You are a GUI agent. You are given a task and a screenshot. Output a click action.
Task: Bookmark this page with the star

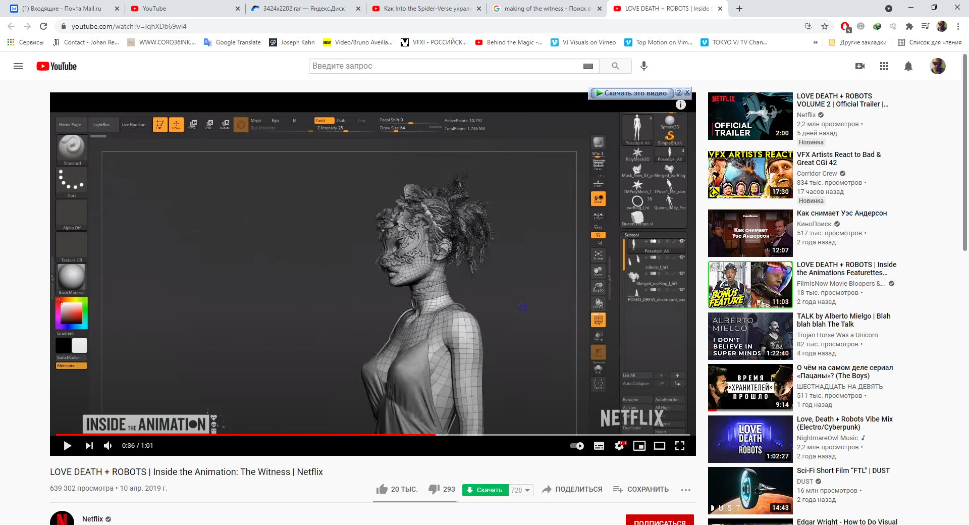click(x=825, y=26)
